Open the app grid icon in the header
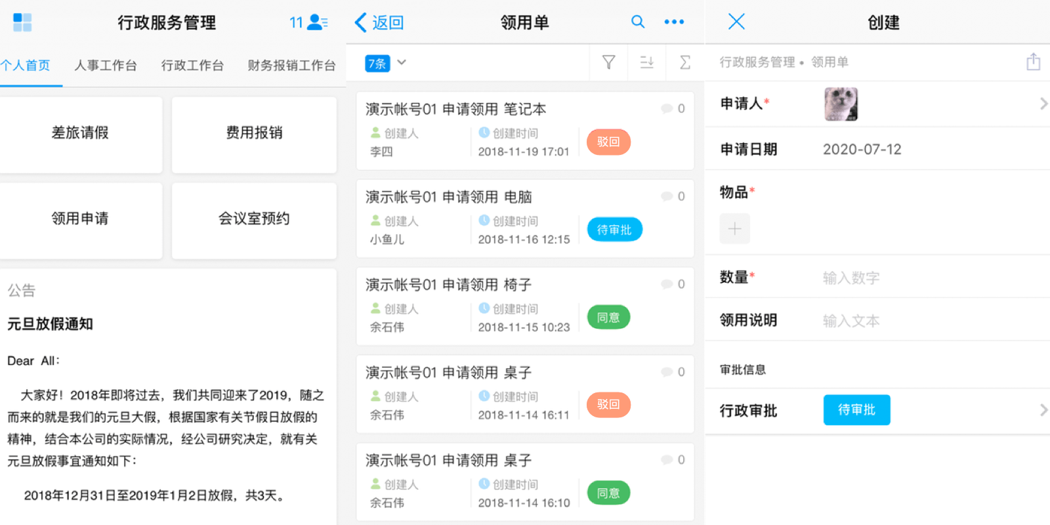Screen dimensions: 1050x525 pos(22,22)
